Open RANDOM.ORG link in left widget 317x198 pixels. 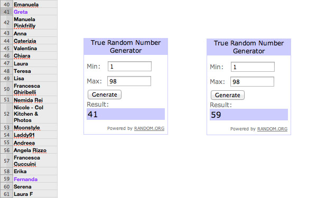(149, 128)
